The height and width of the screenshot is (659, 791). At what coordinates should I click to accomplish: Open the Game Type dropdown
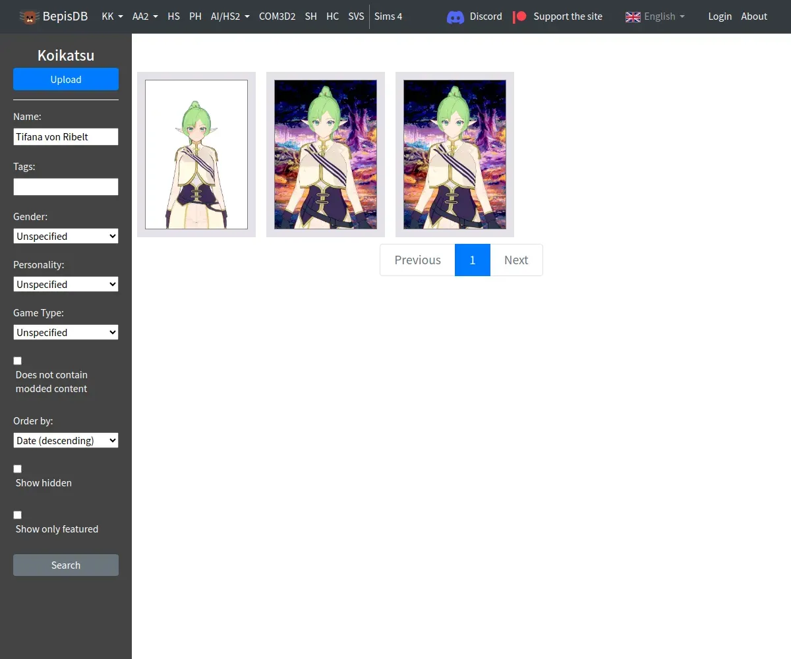[66, 332]
